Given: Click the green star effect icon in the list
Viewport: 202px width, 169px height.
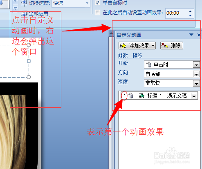Looking at the screenshot, I should tap(141, 96).
